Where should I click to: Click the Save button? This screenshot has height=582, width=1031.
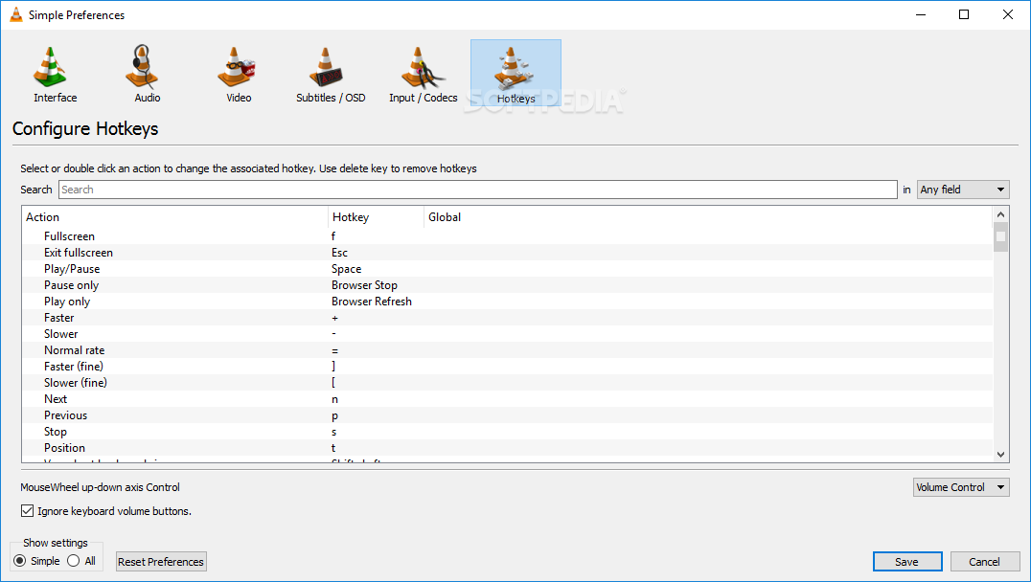(x=907, y=562)
